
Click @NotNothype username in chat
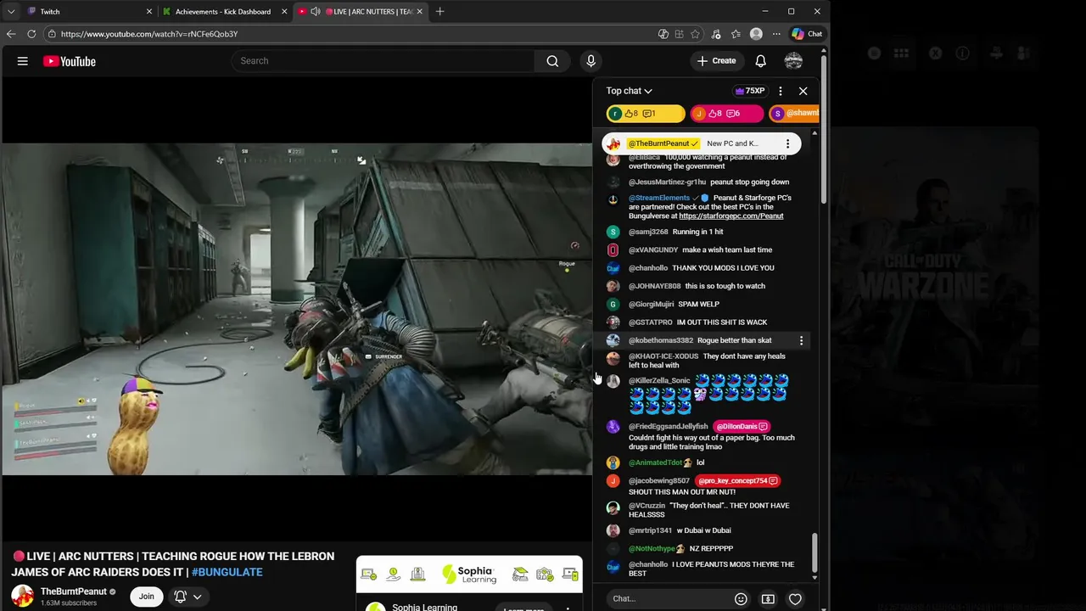652,549
